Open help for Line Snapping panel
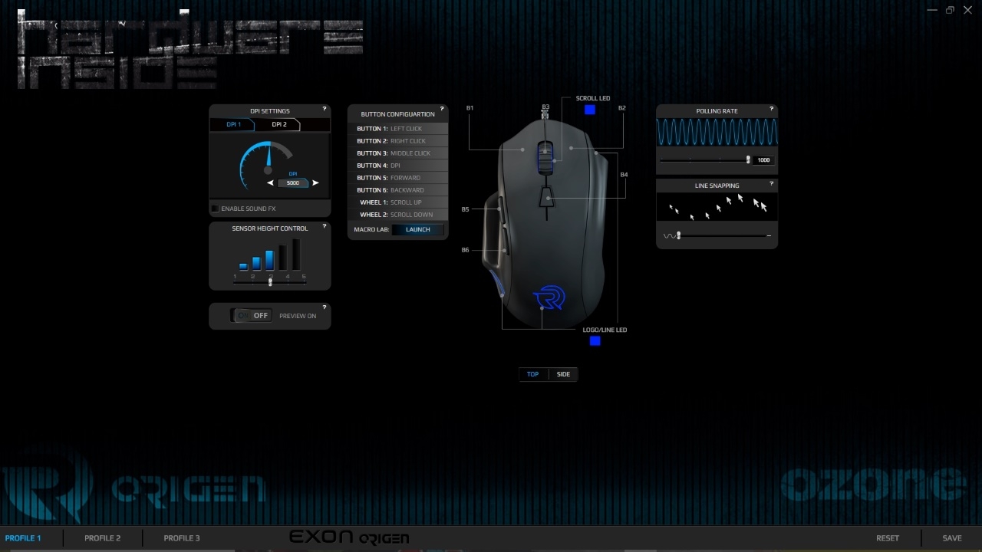The image size is (982, 552). pos(771,184)
